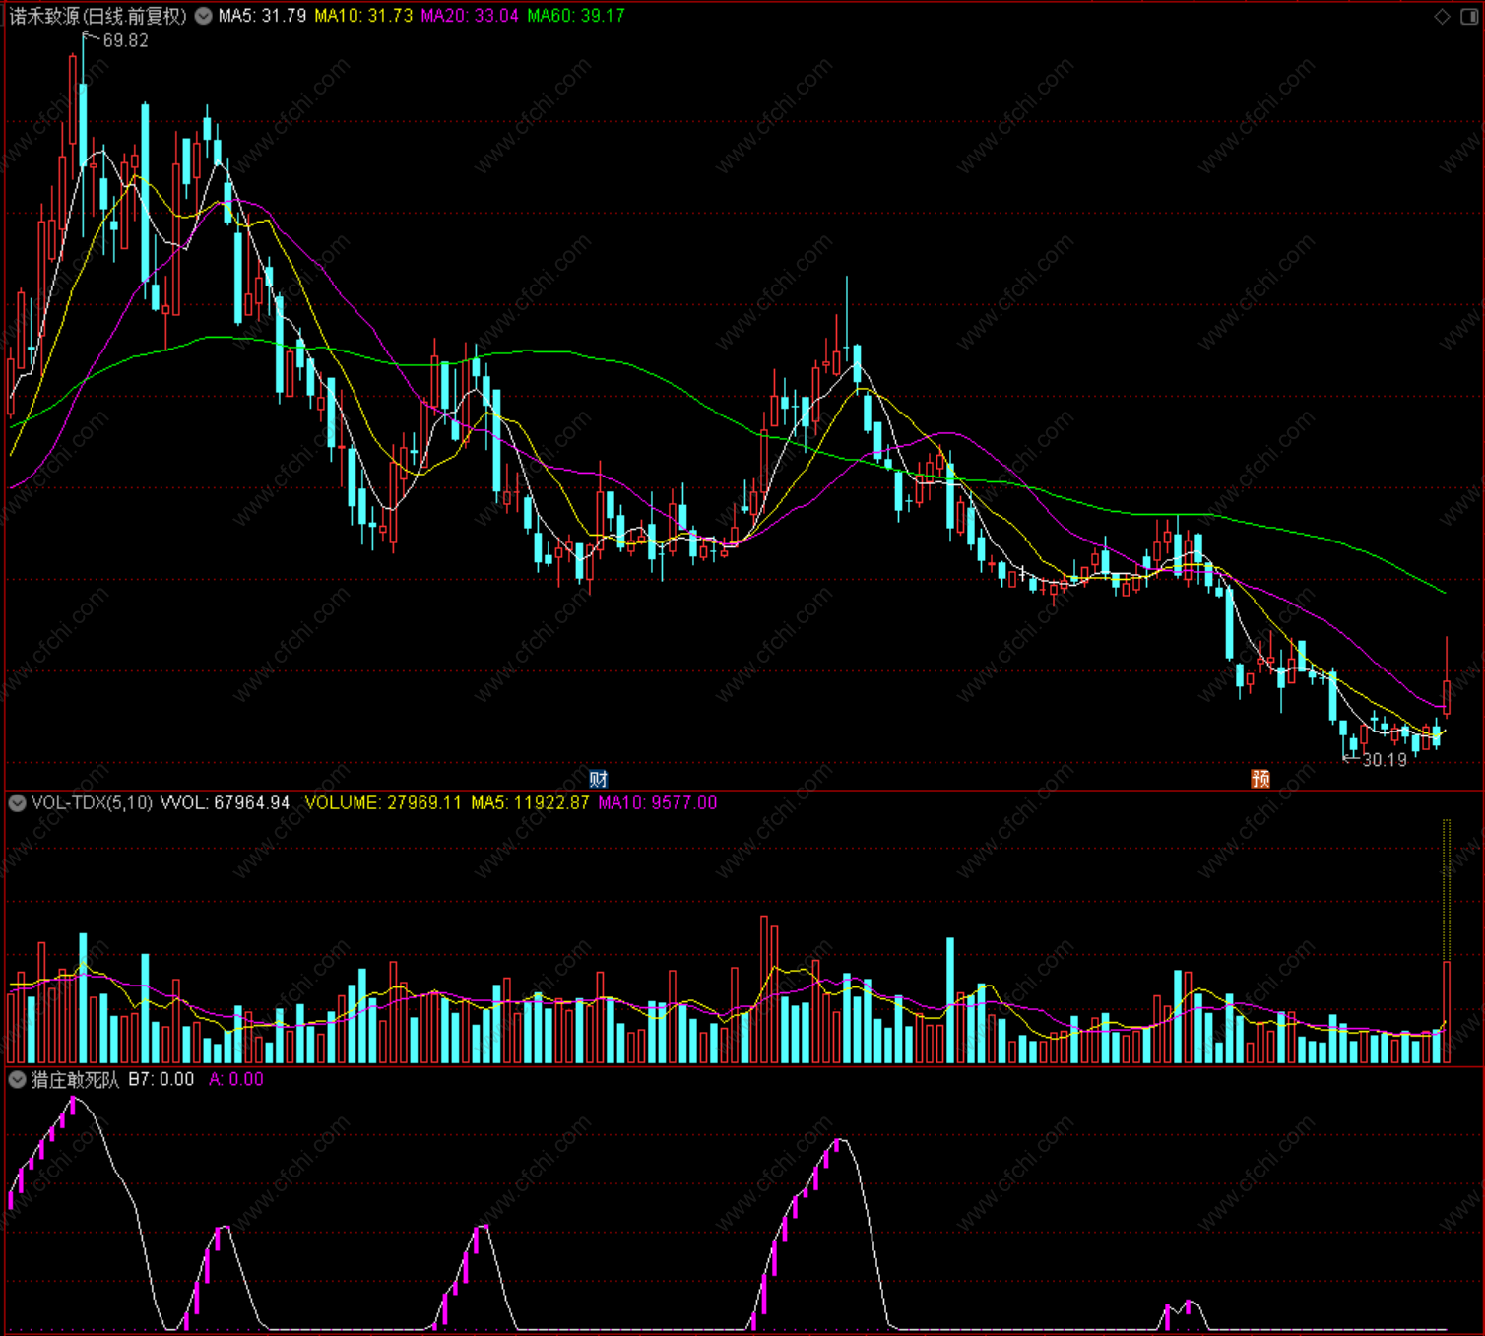Toggle the side panel icon at top-right
1485x1336 pixels.
click(1467, 16)
